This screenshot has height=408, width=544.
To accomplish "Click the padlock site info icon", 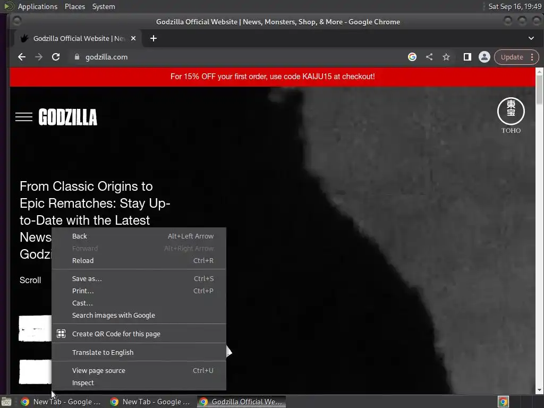I will coord(77,57).
